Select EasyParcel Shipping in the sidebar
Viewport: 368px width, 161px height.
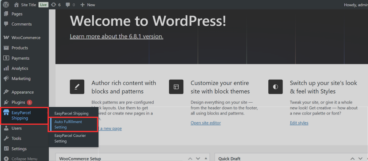[x=24, y=115]
